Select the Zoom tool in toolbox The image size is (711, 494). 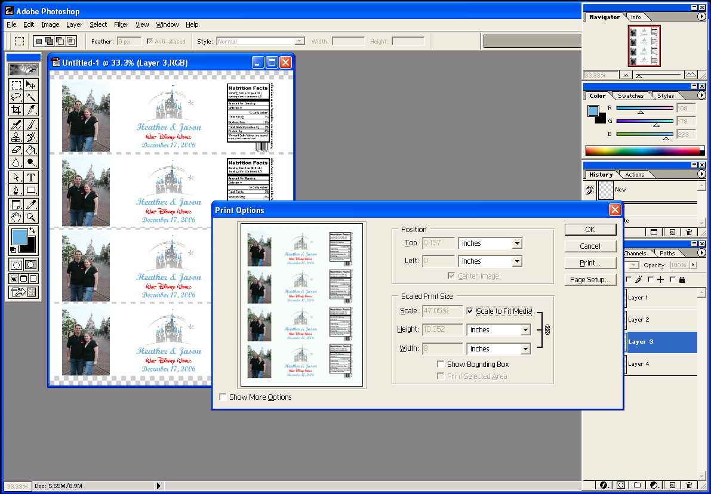click(x=31, y=217)
